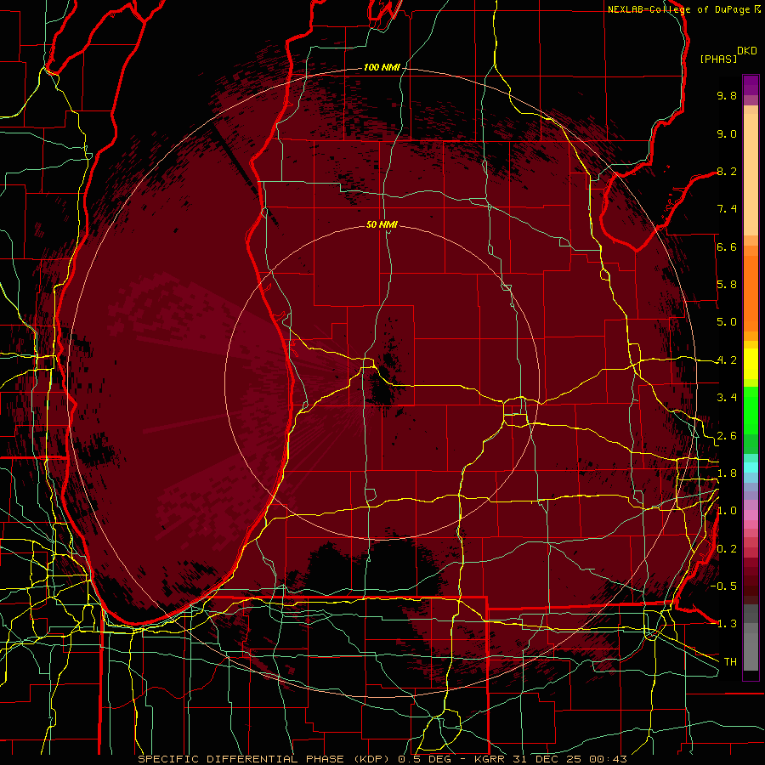
Task: Click the 7.4 value on the color scale
Action: click(727, 209)
